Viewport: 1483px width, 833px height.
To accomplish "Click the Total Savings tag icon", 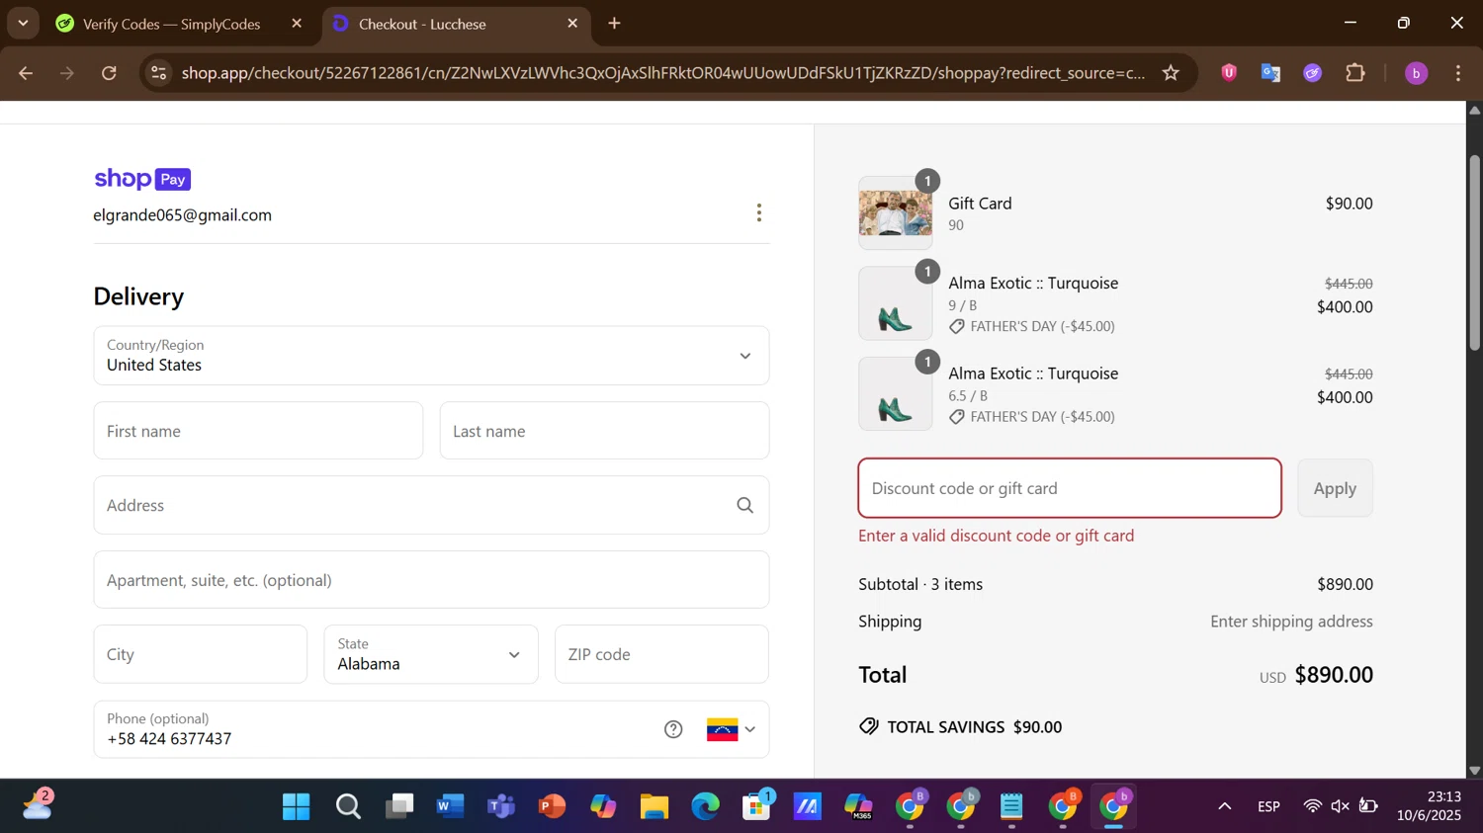I will pos(869,727).
